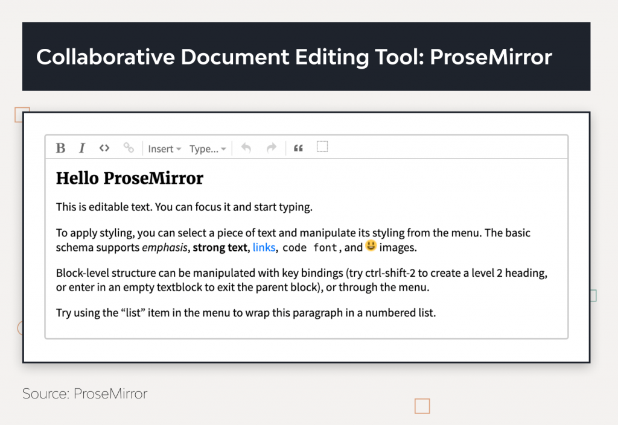Viewport: 618px width, 425px height.
Task: Click the blue 'links' hyperlink
Action: [x=264, y=247]
